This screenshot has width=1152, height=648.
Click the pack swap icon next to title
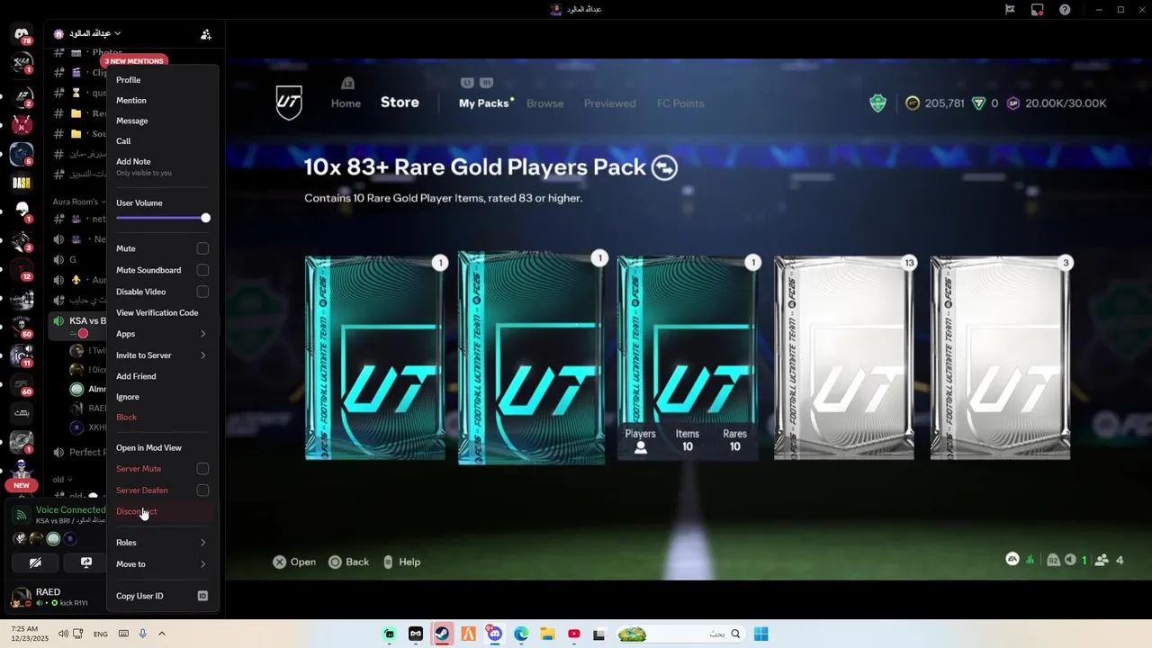coord(664,167)
